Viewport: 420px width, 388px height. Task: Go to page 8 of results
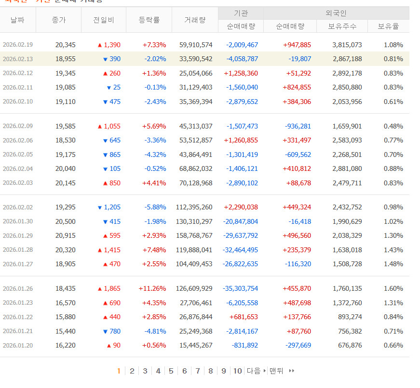coord(211,371)
